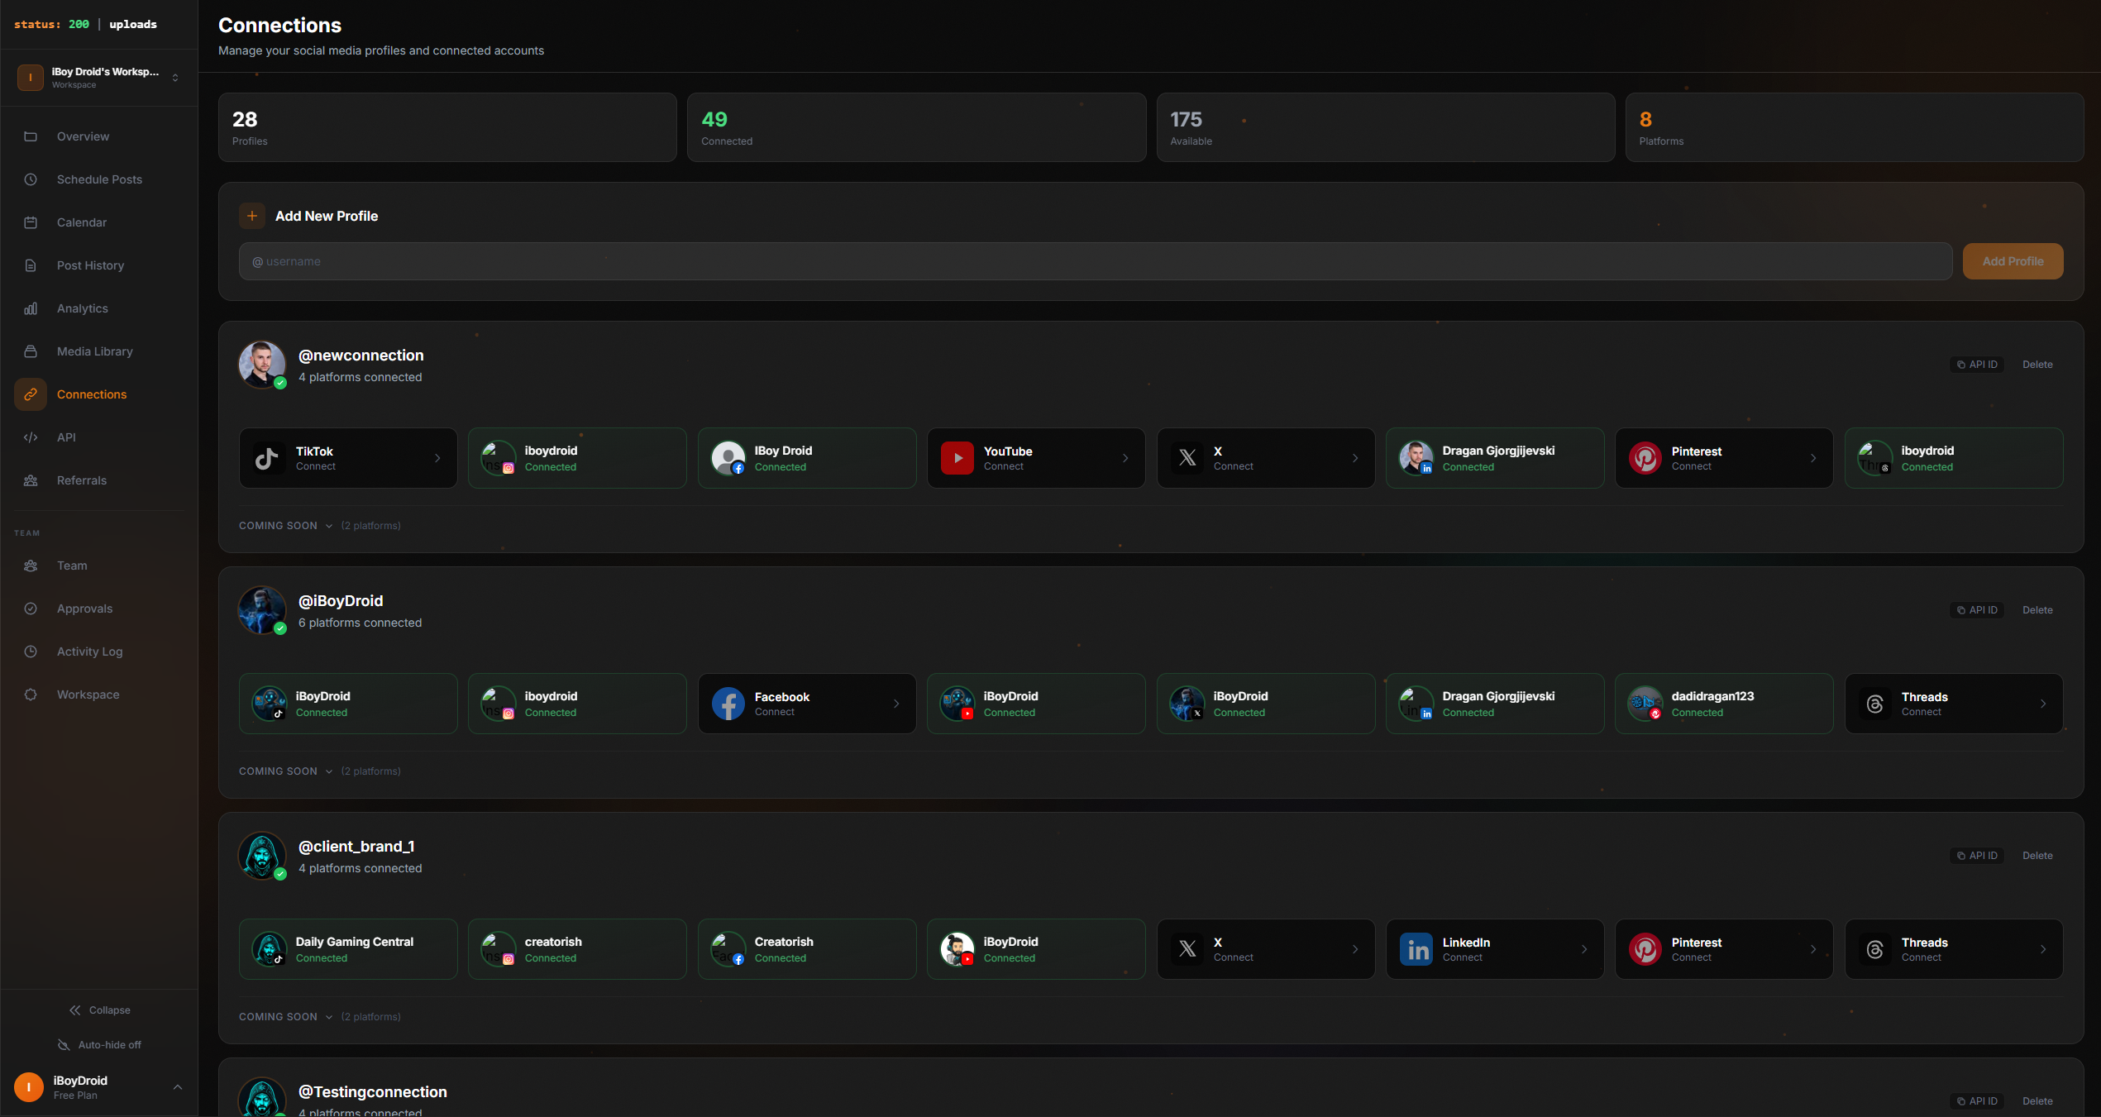Image resolution: width=2101 pixels, height=1117 pixels.
Task: Click the Analytics bar chart icon
Action: coord(31,308)
